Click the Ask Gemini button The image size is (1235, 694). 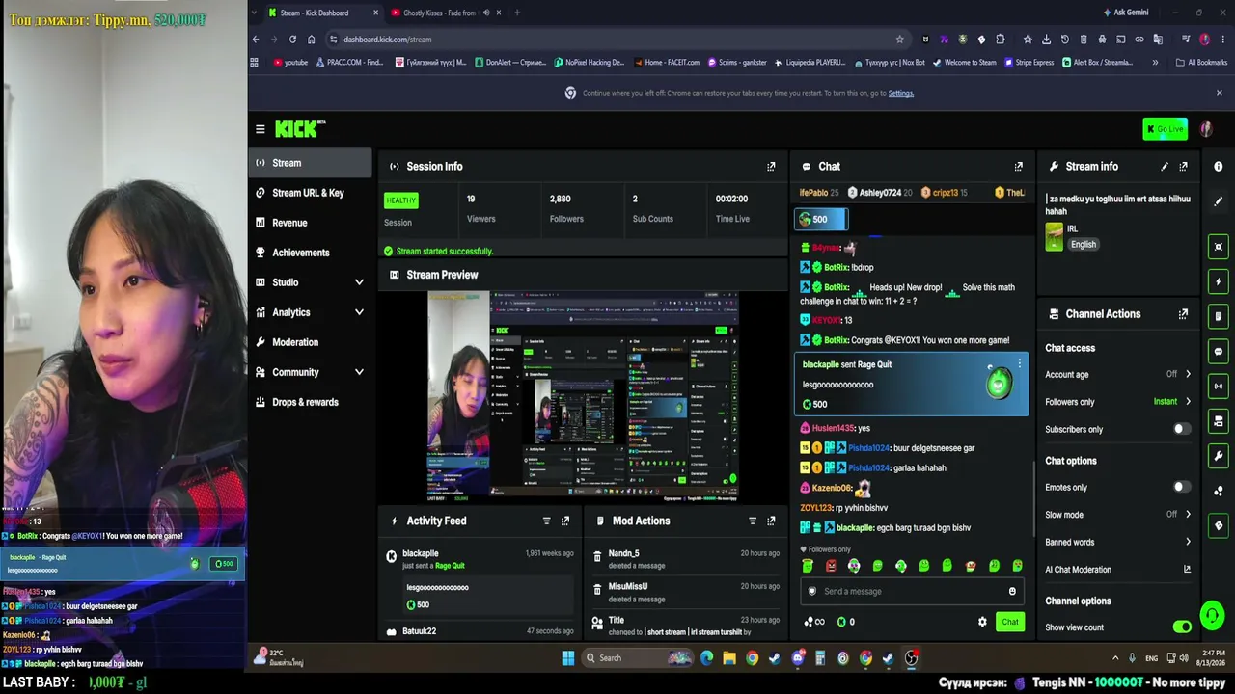pyautogui.click(x=1125, y=13)
